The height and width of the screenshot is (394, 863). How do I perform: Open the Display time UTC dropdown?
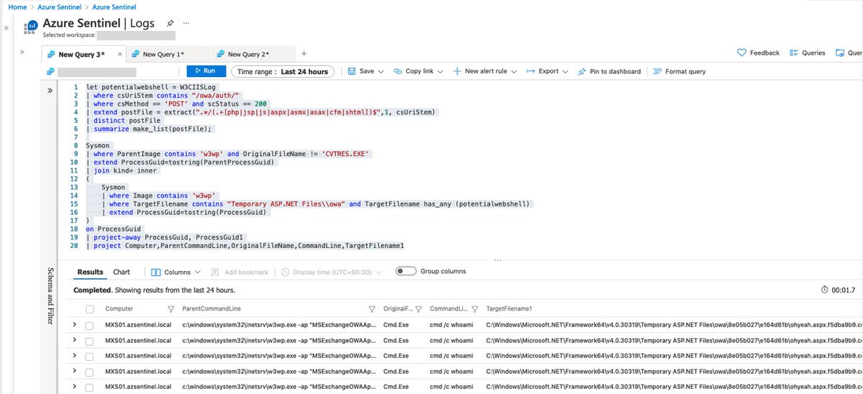click(332, 272)
